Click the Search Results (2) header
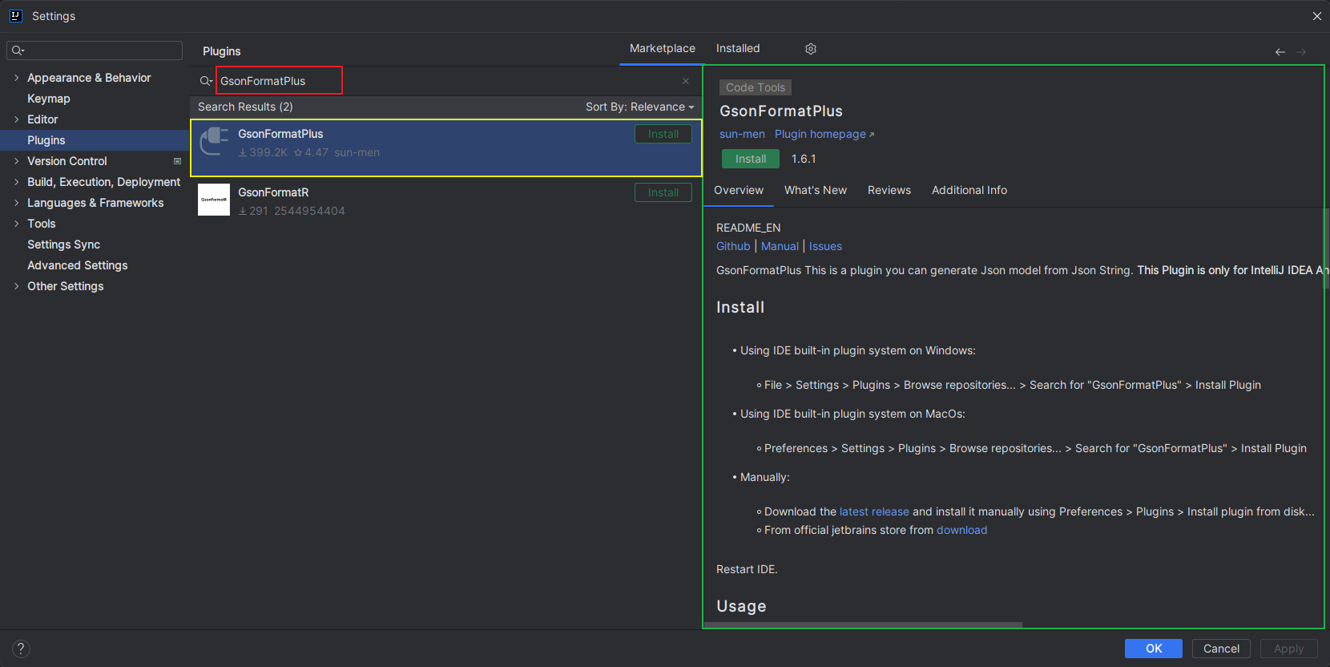Image resolution: width=1330 pixels, height=667 pixels. tap(245, 107)
